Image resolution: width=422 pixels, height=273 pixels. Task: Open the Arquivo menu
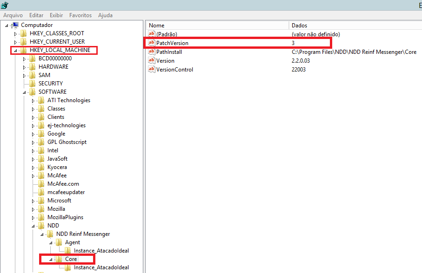click(13, 15)
